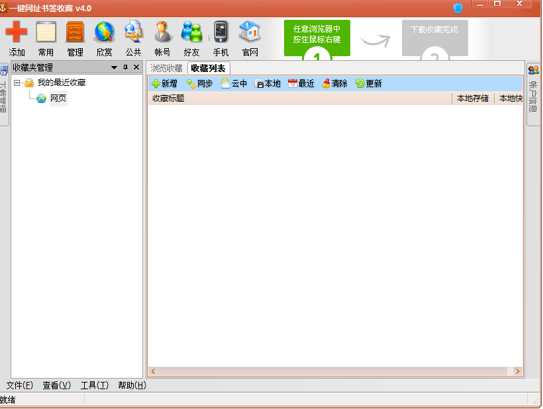Open the 好友 friends icon

point(191,32)
